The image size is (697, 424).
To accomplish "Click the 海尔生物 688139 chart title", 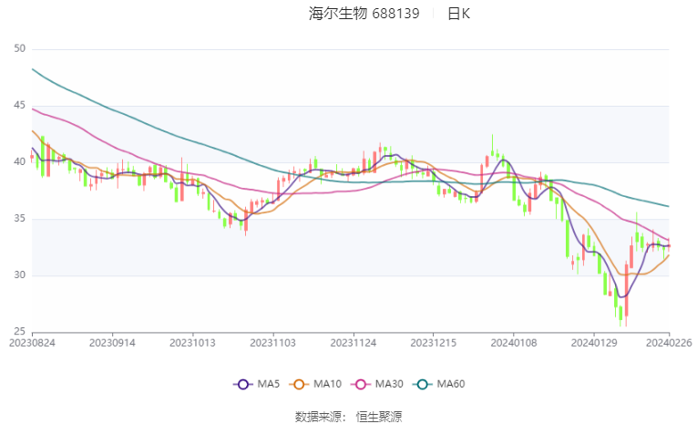I will pos(364,14).
